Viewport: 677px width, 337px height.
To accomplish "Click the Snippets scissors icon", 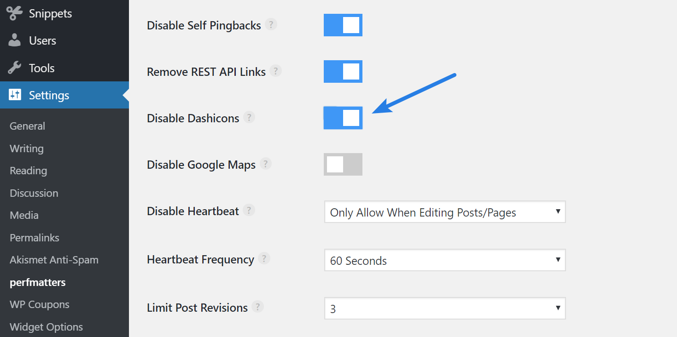I will point(14,13).
